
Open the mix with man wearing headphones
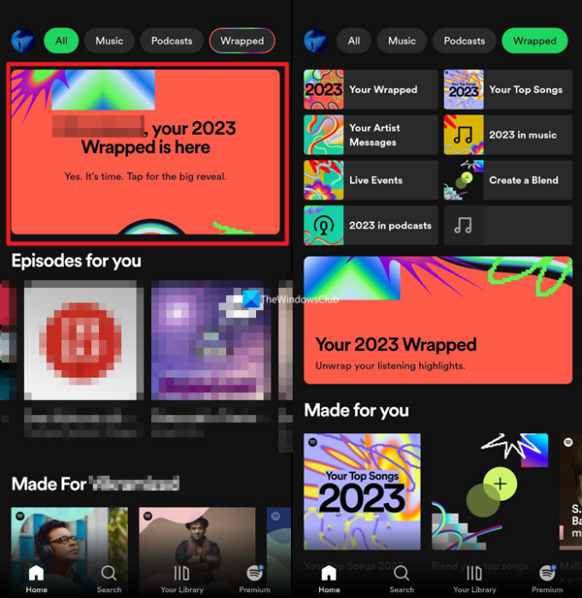69,545
